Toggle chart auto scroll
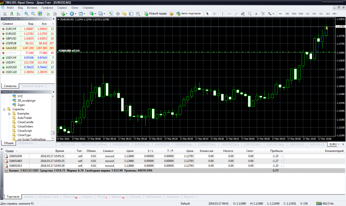This screenshot has width=346, height=206. (x=48, y=14)
